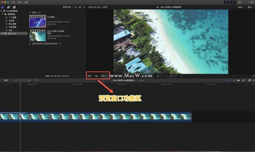Select the fcpx教程 project thumbnail
This screenshot has width=255, height=152.
(37, 21)
